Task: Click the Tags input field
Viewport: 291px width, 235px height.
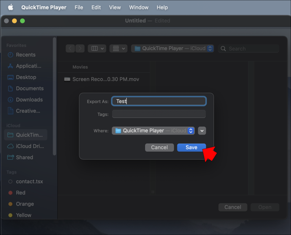Action: point(159,114)
